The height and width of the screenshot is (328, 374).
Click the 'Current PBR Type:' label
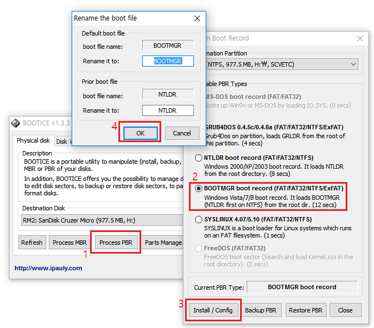pos(219,287)
